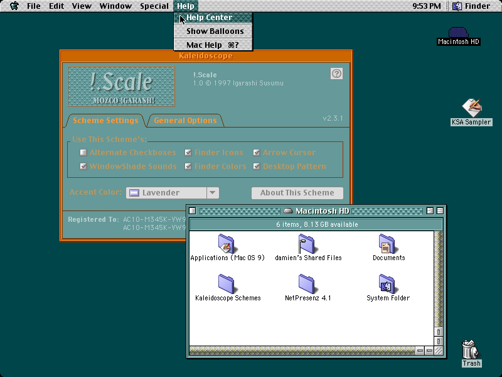The image size is (502, 377).
Task: Click vertical scrollbar up arrow in Macintosh HD
Action: 438,332
